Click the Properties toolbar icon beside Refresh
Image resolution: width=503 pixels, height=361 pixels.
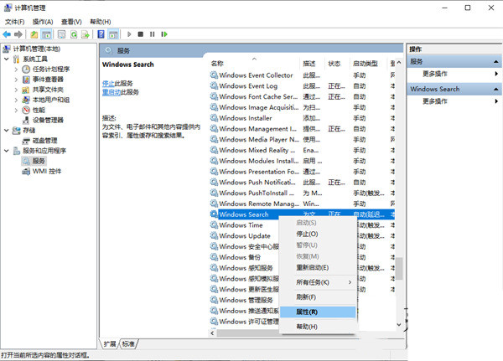pyautogui.click(x=61, y=34)
